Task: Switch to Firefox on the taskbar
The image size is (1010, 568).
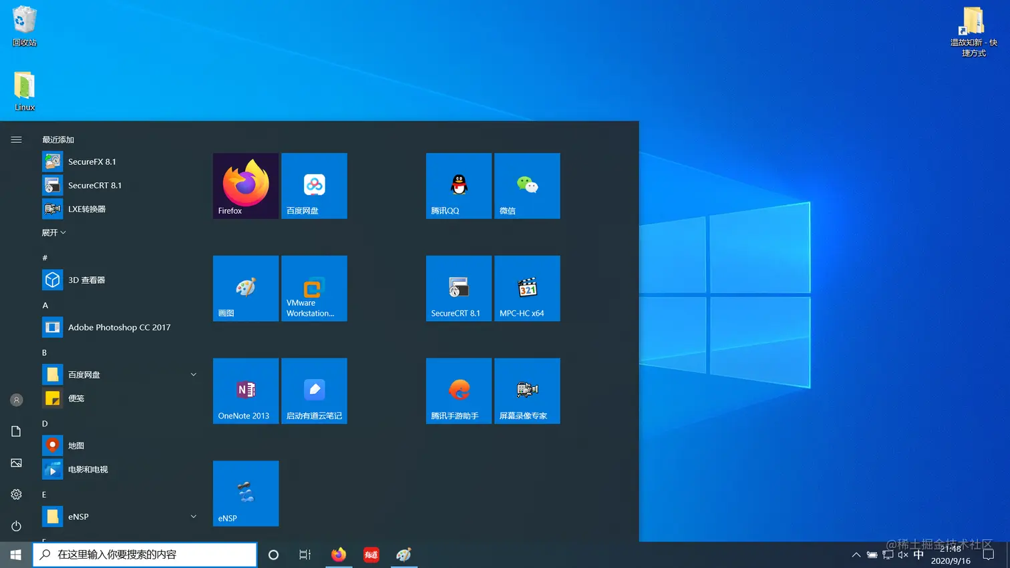Action: pyautogui.click(x=339, y=555)
